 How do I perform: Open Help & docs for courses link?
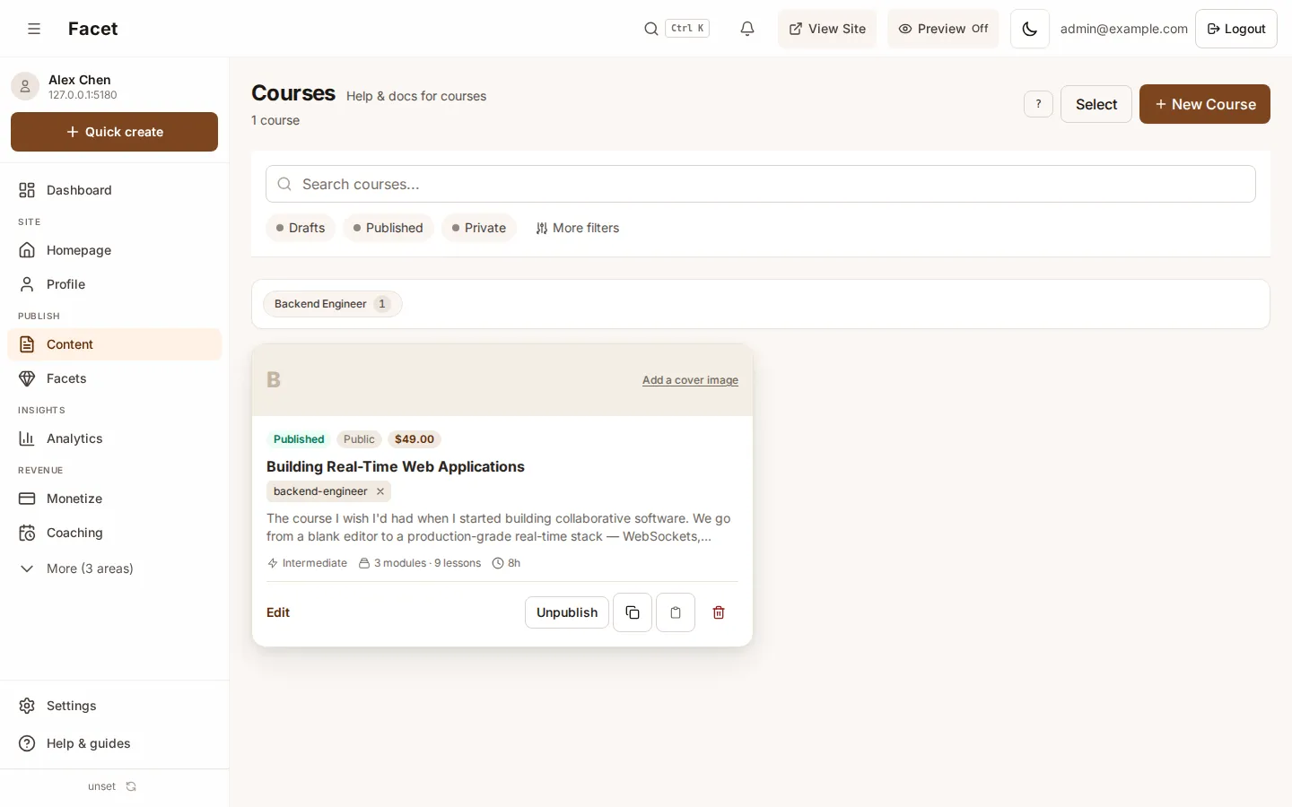click(416, 96)
